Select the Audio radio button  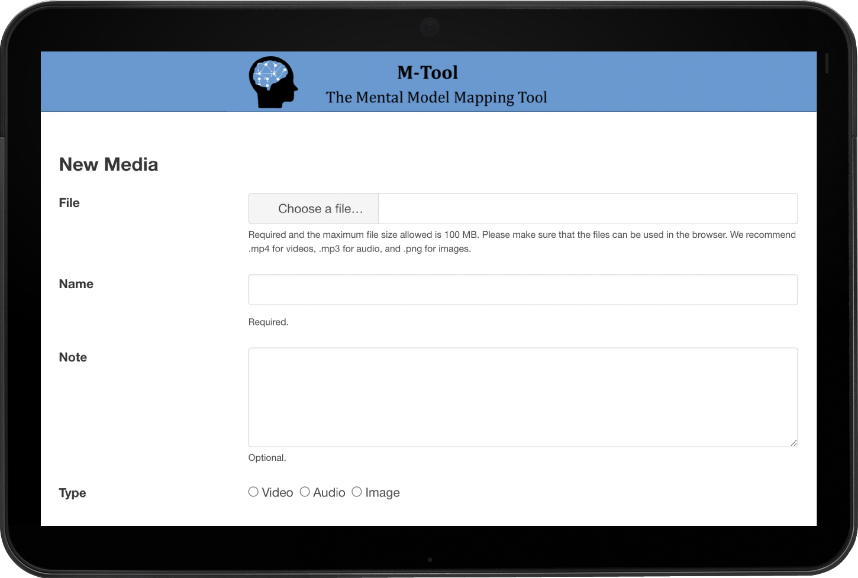click(305, 491)
